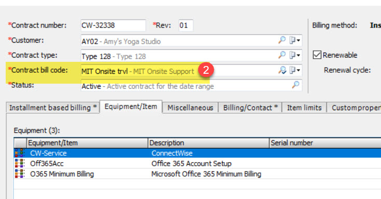Switch to Miscellaneous tab
381x199 pixels.
(x=190, y=108)
